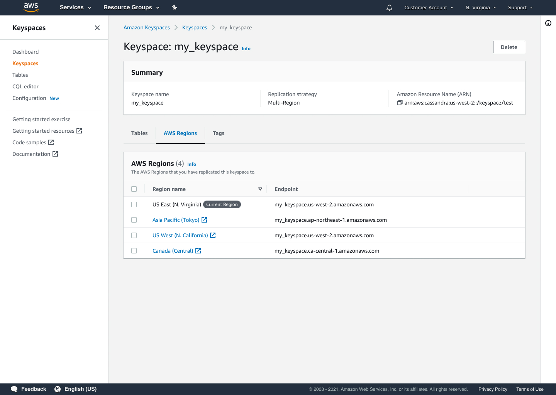
Task: Switch to the Tables tab
Action: click(x=139, y=133)
